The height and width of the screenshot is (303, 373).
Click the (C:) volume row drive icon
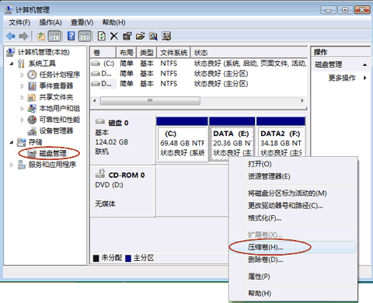tap(96, 64)
